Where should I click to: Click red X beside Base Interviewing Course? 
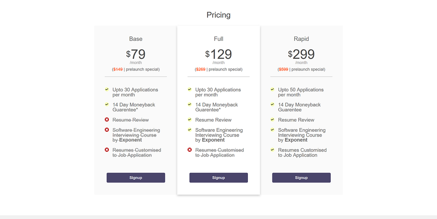[x=107, y=130]
